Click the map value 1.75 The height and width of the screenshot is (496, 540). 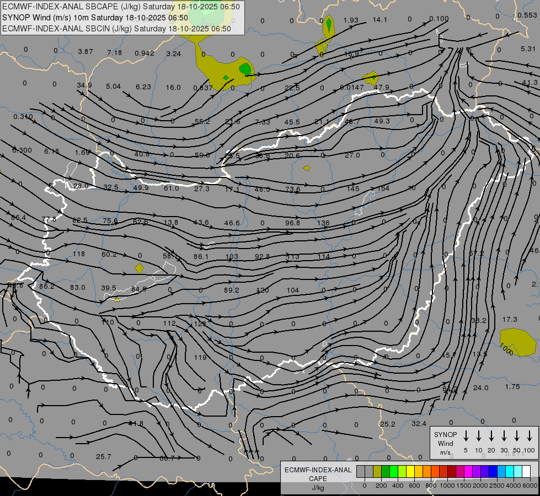512,387
